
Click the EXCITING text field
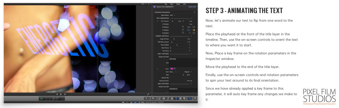pyautogui.click(x=183, y=62)
